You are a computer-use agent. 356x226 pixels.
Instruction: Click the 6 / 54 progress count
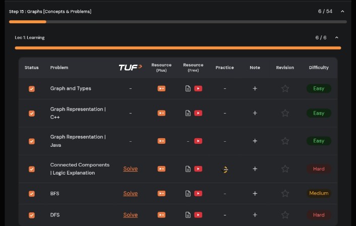tap(325, 11)
